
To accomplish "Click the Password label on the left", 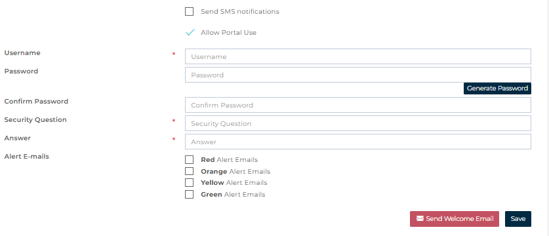I will (x=21, y=71).
